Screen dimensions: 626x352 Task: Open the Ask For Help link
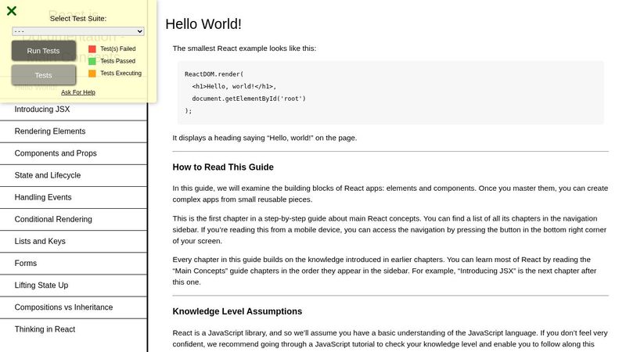[x=77, y=92]
